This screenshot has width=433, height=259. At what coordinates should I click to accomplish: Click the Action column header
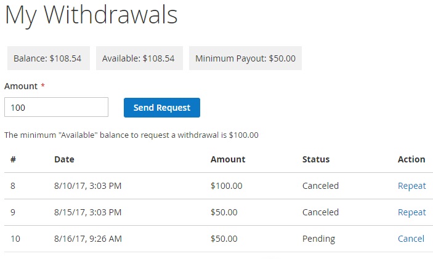point(411,159)
